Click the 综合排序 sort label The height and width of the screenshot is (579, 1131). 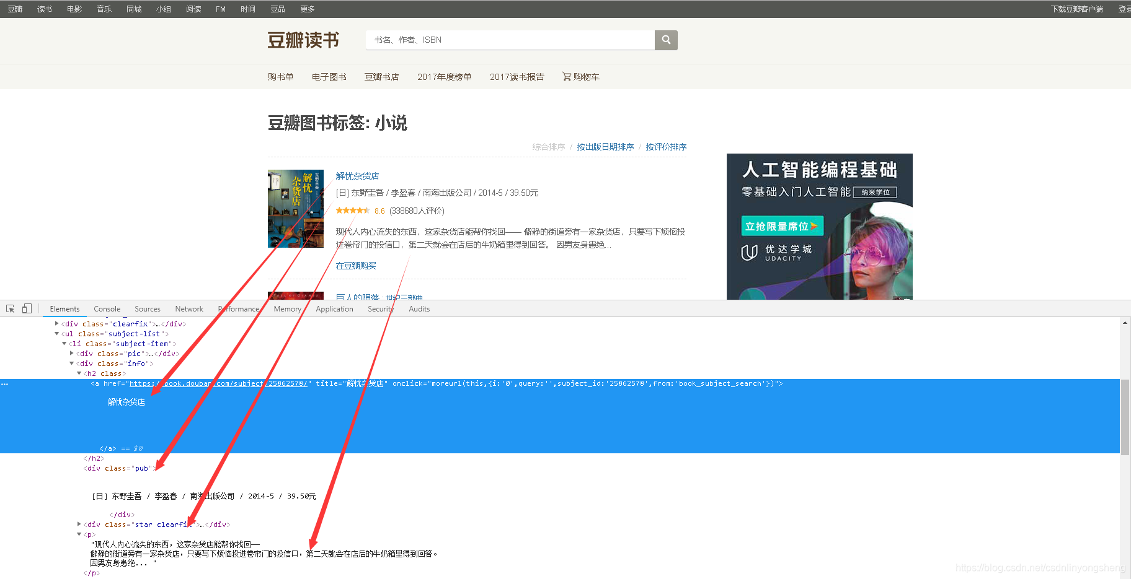(x=549, y=147)
